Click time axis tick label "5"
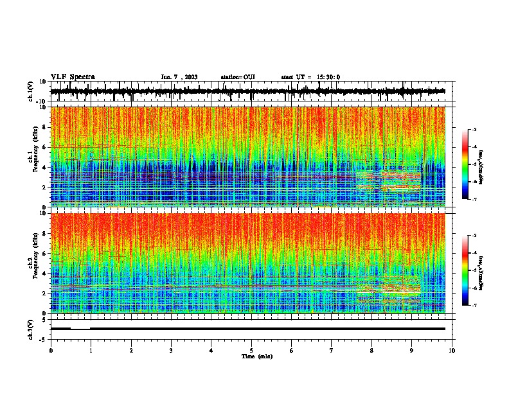Image resolution: width=509 pixels, height=393 pixels. (x=251, y=351)
